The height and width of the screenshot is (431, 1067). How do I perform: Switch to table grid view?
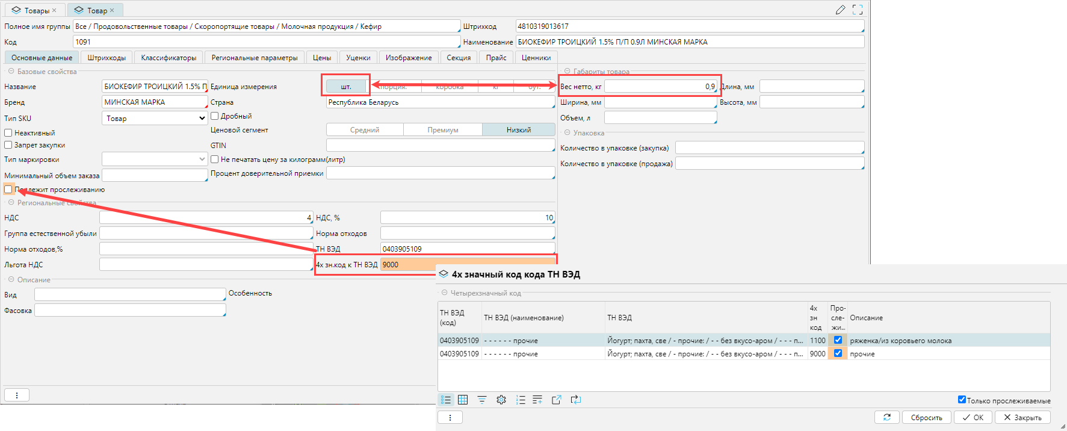(x=463, y=400)
